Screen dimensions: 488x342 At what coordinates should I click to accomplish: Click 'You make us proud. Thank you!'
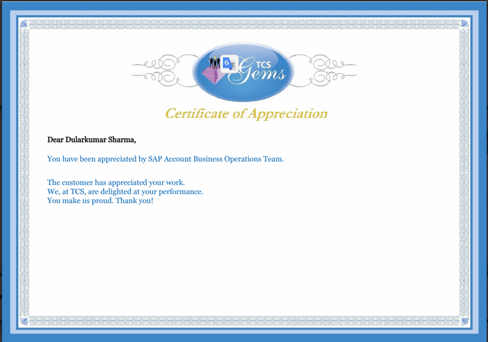click(100, 200)
